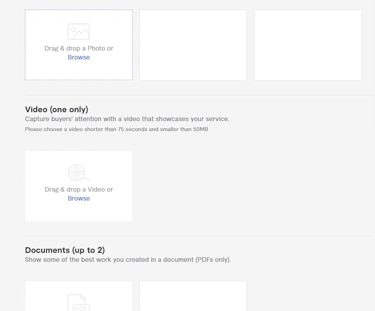Select the second empty photo slot
Viewport: 375px width, 311px height.
(193, 45)
